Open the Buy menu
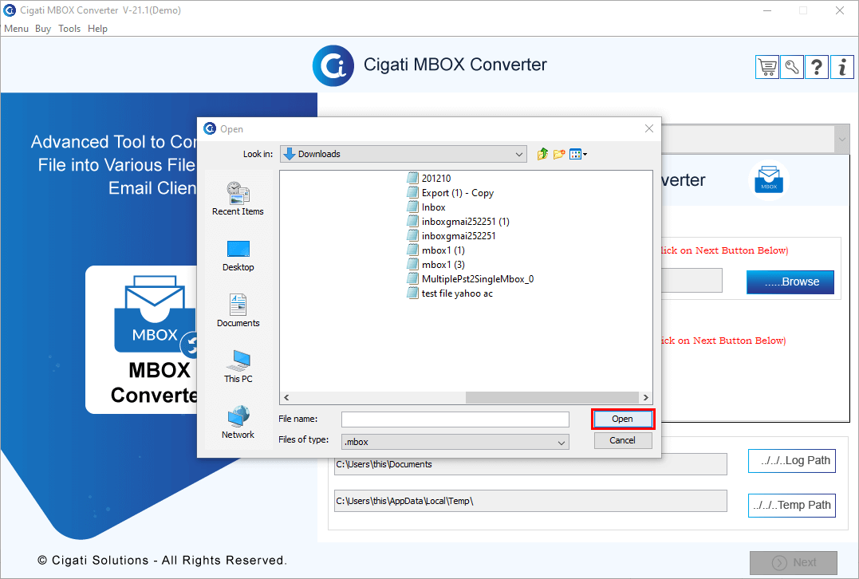This screenshot has height=579, width=859. [43, 29]
